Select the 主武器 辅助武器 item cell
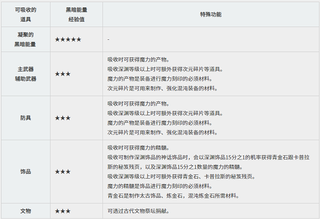 26,74
